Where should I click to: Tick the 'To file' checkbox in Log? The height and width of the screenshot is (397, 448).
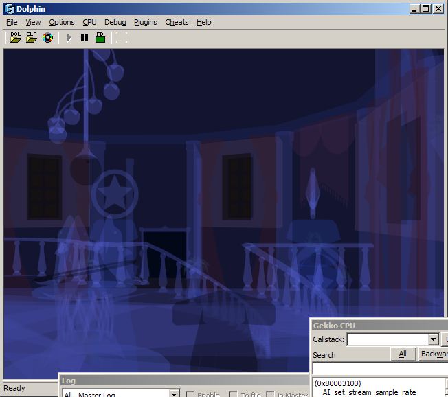coord(233,394)
